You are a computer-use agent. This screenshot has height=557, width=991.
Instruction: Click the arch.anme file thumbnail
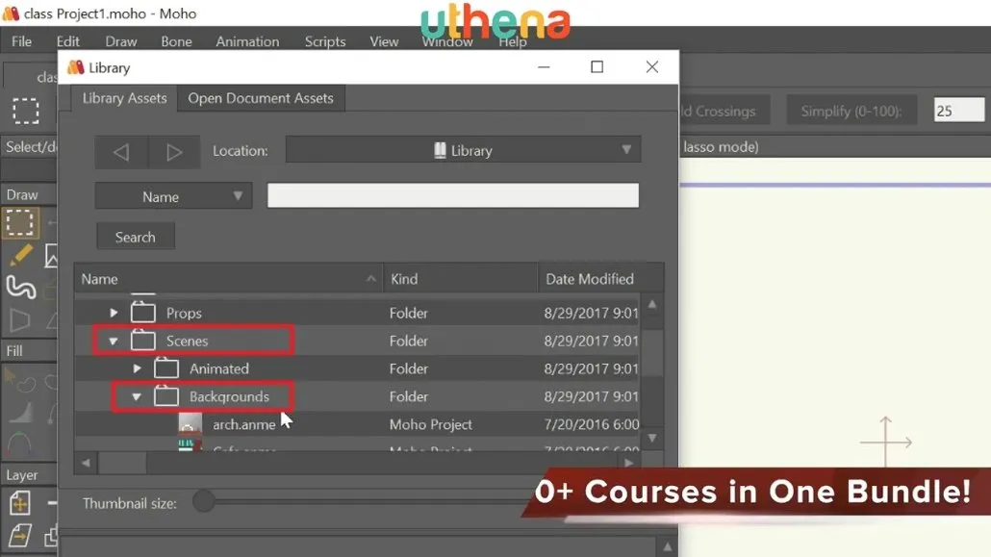click(190, 423)
